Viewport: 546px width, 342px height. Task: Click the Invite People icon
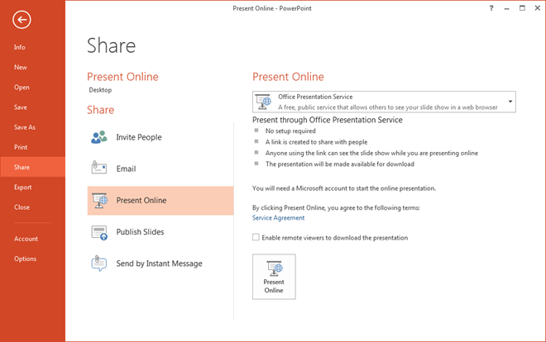coord(100,137)
